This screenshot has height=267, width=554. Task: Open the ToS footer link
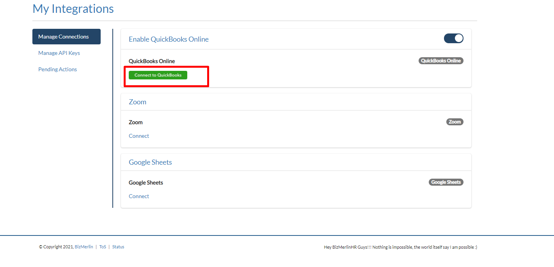103,247
